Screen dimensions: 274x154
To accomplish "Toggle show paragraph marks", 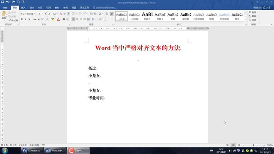I will point(112,14).
